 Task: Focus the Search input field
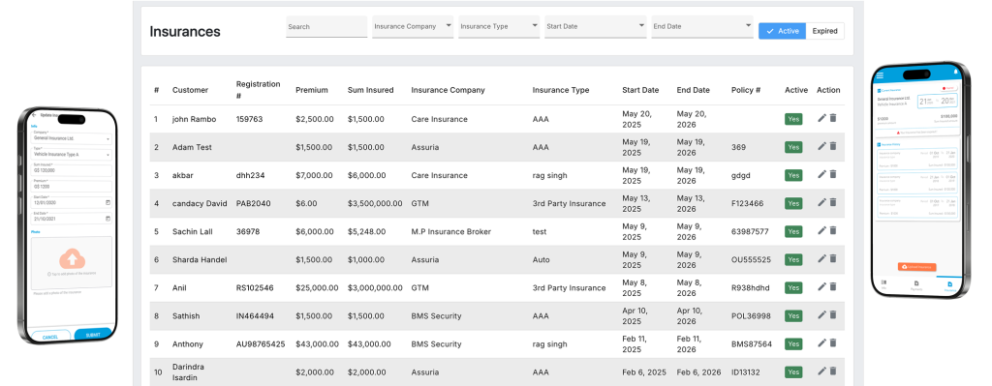coord(326,26)
